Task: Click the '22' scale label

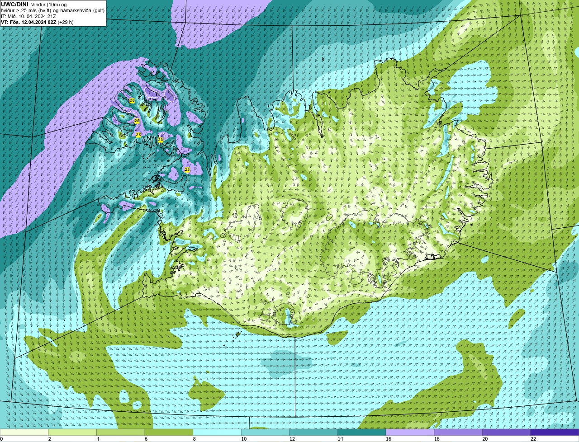Action: point(533,439)
